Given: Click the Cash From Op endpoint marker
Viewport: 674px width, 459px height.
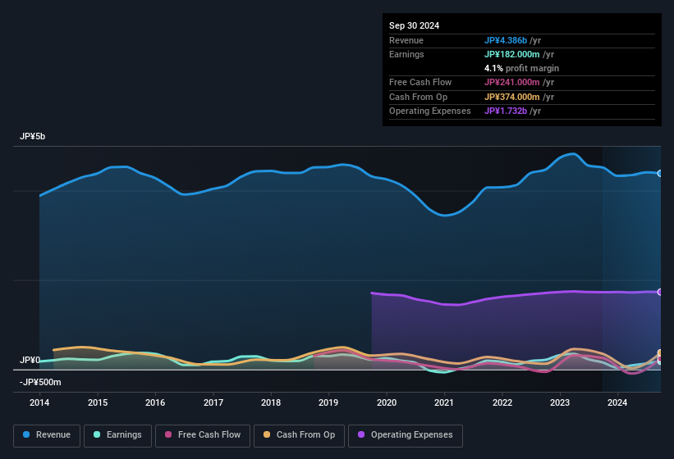Looking at the screenshot, I should (x=660, y=353).
